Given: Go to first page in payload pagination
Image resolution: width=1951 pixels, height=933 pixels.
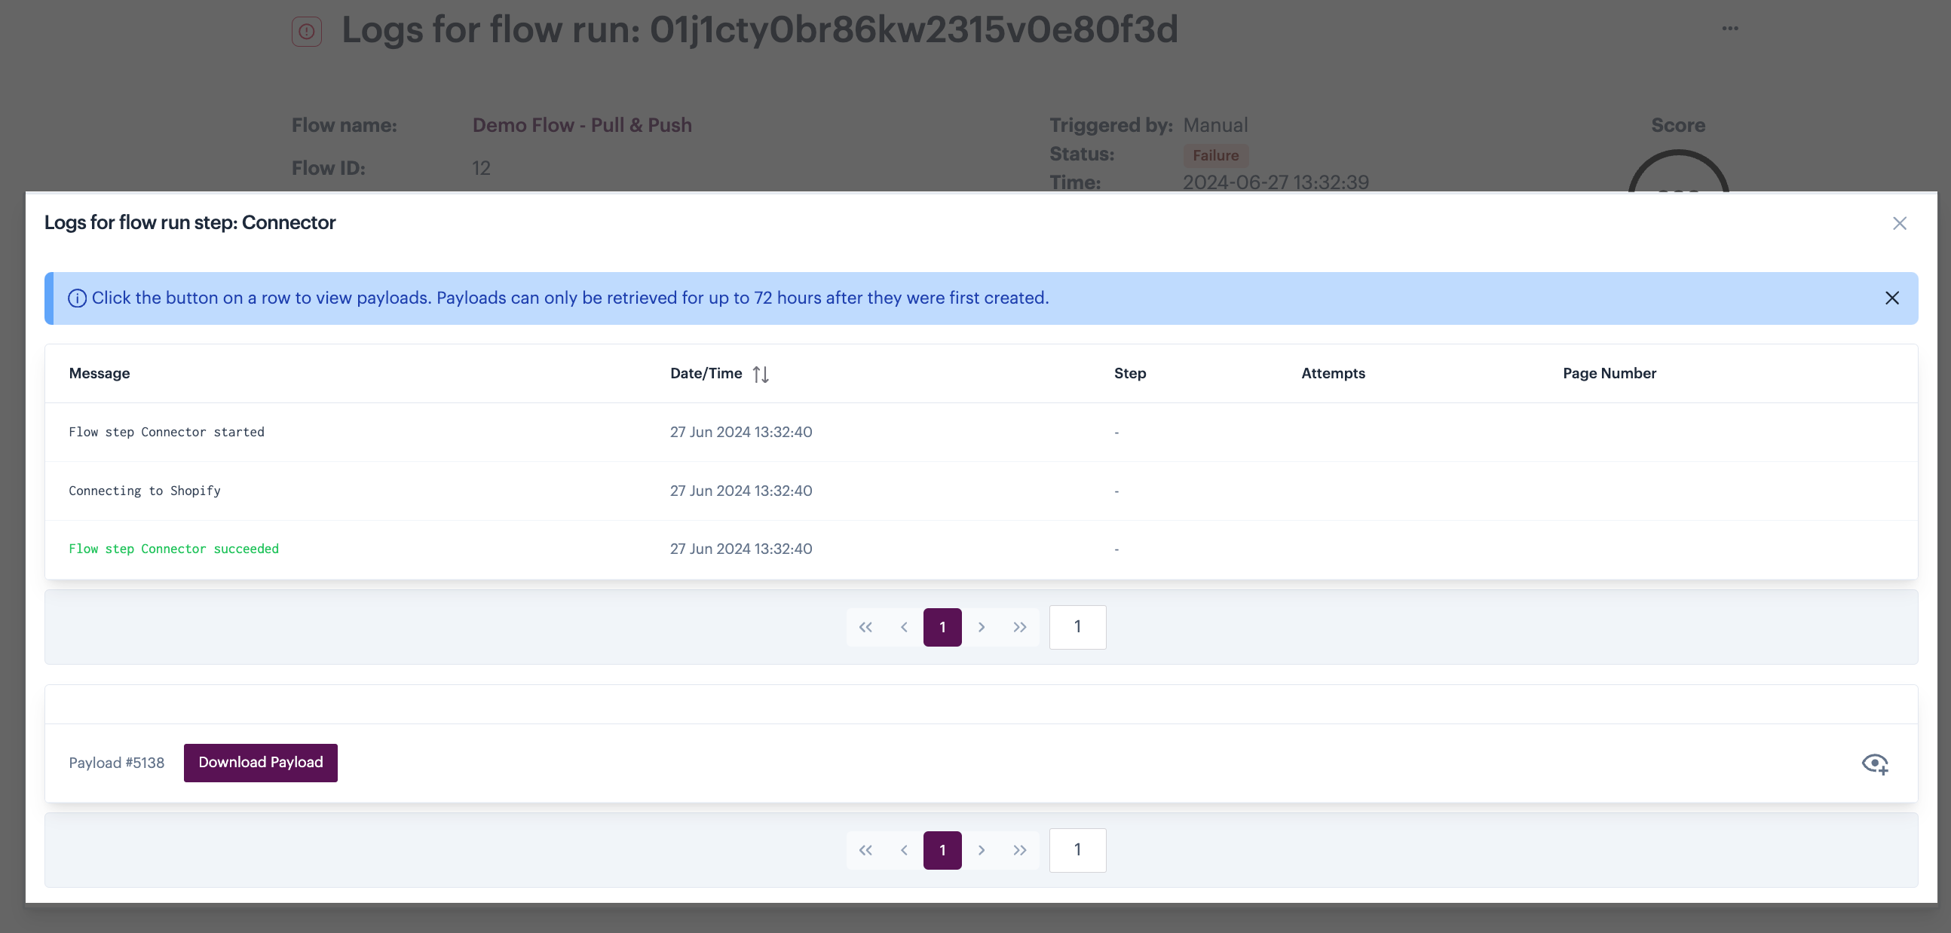Looking at the screenshot, I should coord(865,850).
